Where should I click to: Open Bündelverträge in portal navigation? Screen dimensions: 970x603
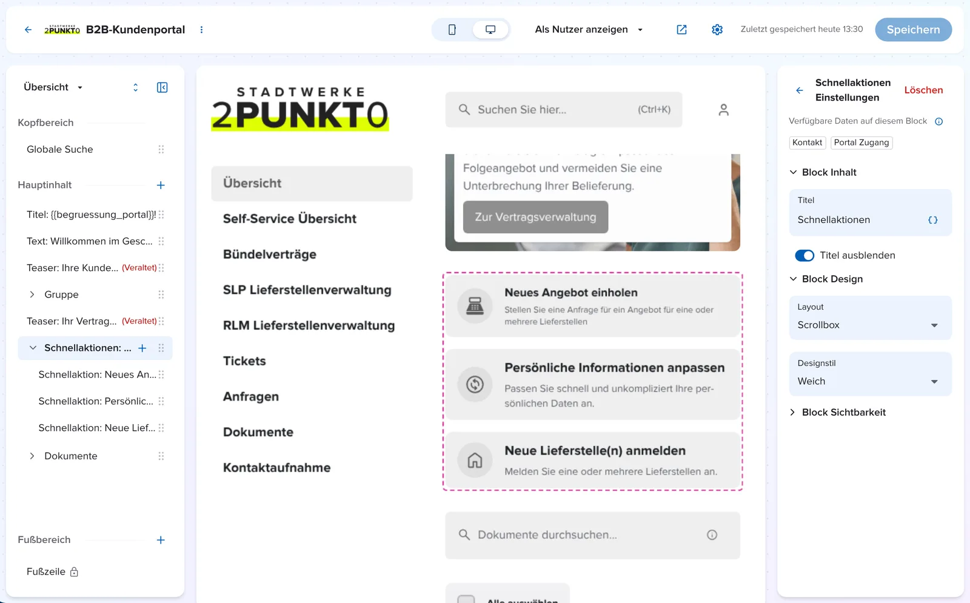(x=270, y=255)
